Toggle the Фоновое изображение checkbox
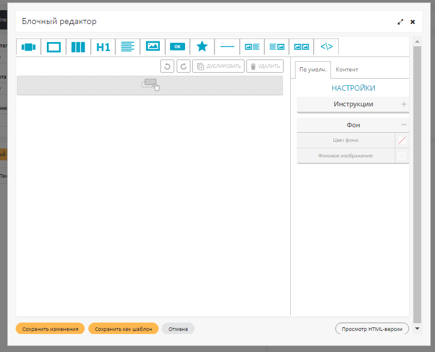Screen dimensions: 435x352 [x=402, y=156]
